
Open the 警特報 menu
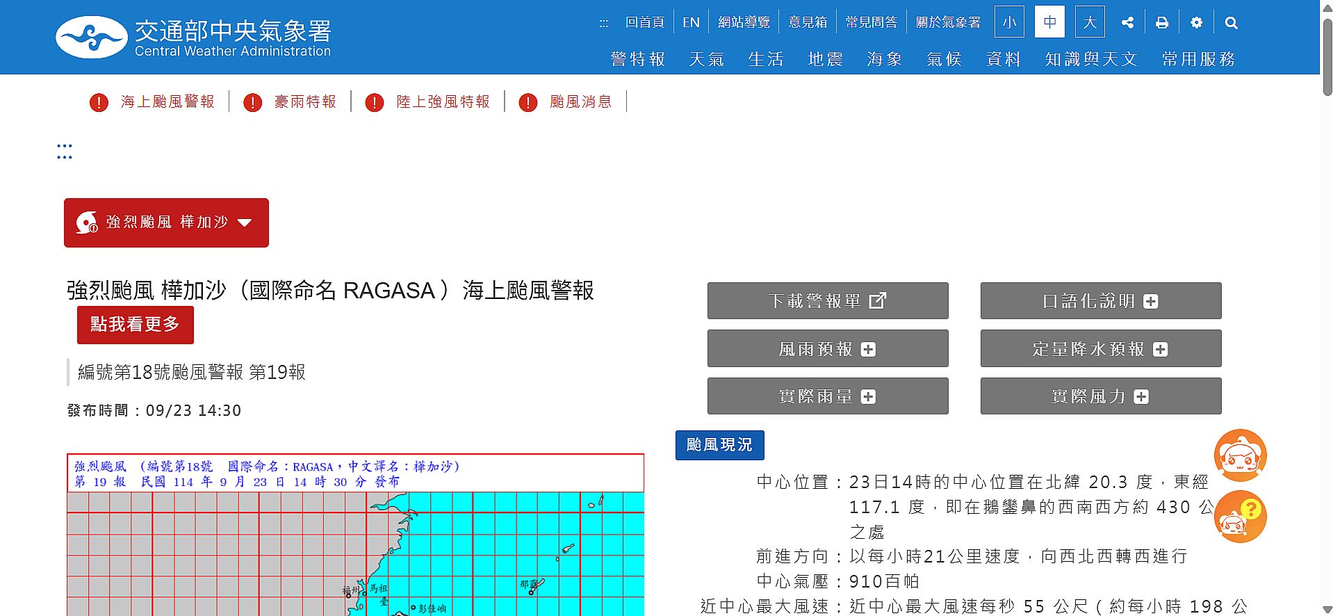point(637,60)
